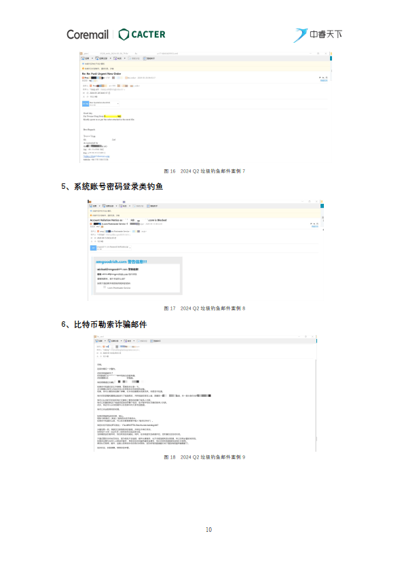This screenshot has width=404, height=572.
Task: Click the attachment file icon in first email
Action: [x=86, y=104]
